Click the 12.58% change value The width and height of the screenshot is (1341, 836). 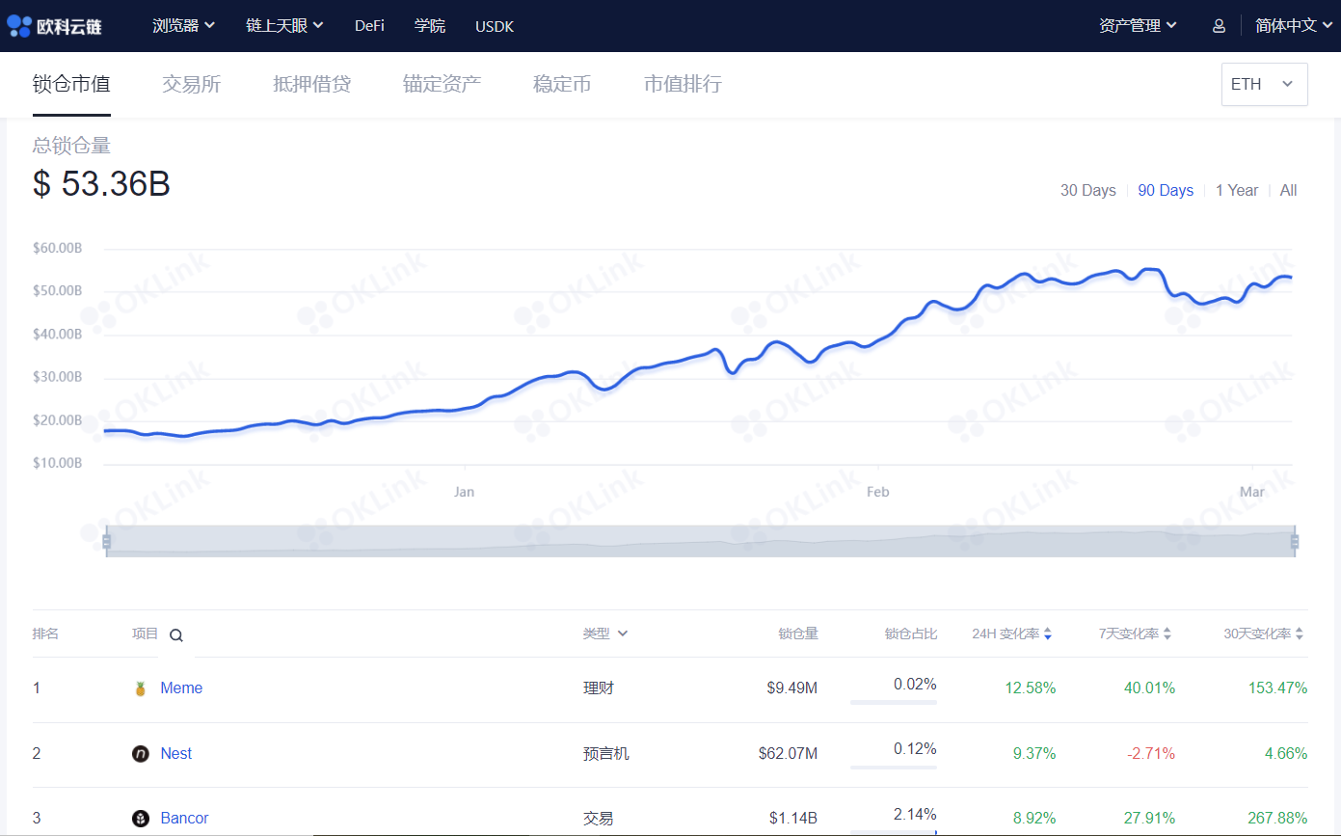point(1031,688)
